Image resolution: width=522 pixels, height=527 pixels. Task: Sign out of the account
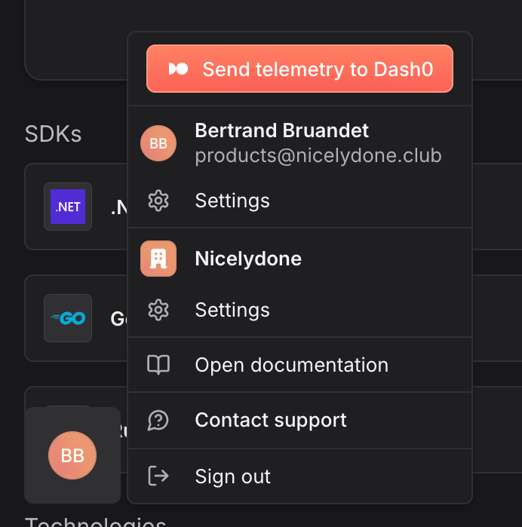tap(232, 476)
